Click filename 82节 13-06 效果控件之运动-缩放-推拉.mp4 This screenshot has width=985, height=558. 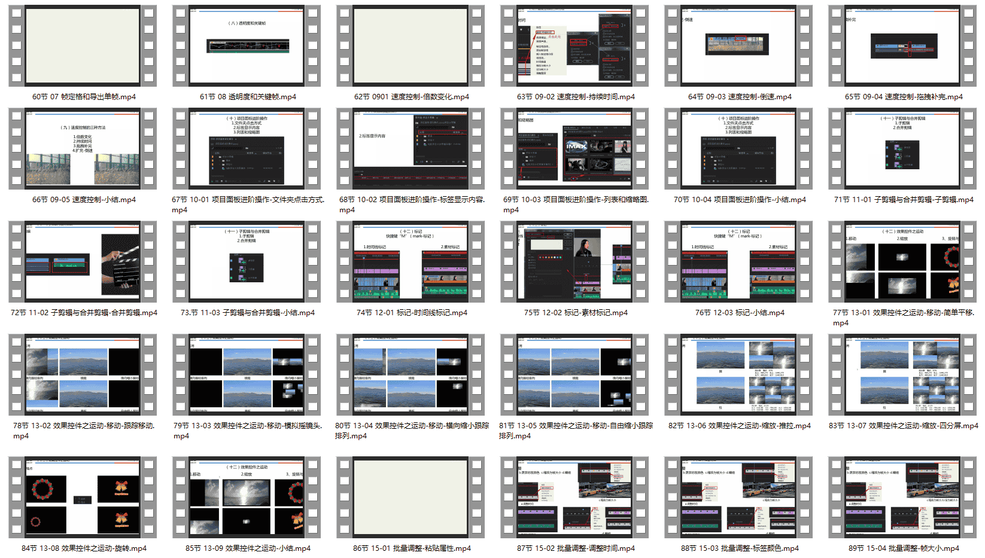[740, 426]
